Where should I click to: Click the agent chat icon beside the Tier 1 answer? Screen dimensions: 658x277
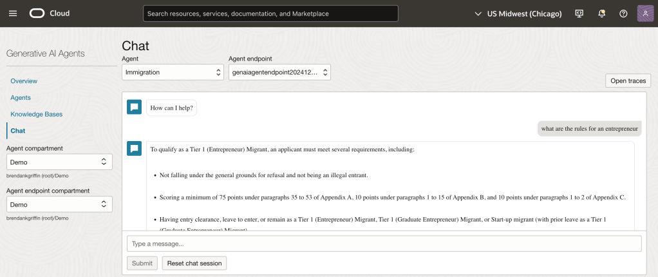click(x=134, y=149)
